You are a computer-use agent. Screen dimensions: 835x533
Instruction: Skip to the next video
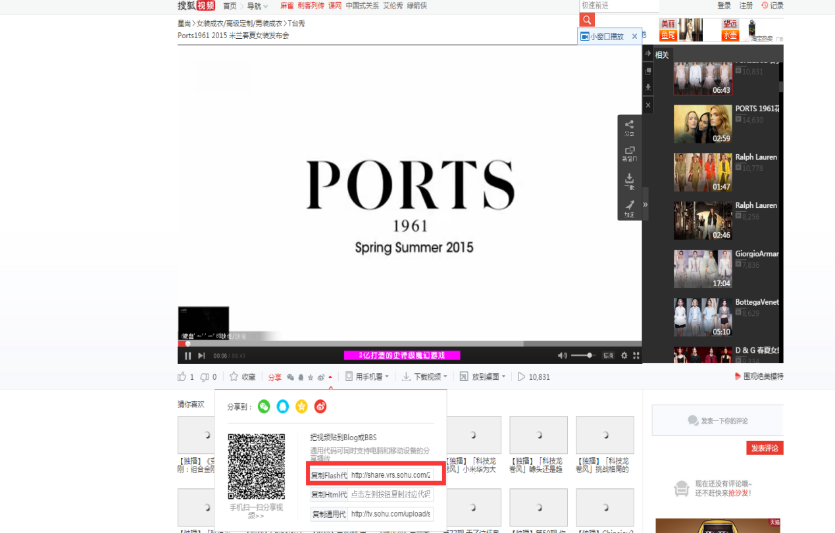pyautogui.click(x=201, y=356)
